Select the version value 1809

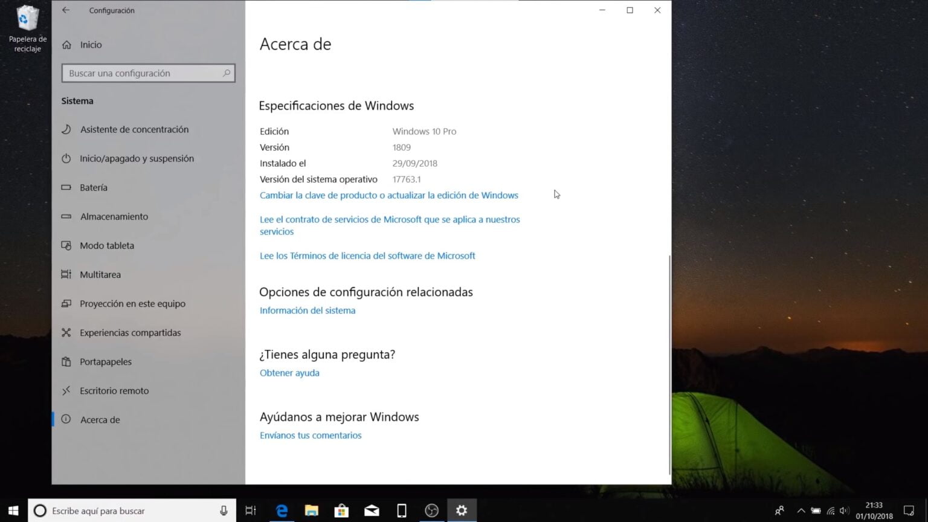402,147
